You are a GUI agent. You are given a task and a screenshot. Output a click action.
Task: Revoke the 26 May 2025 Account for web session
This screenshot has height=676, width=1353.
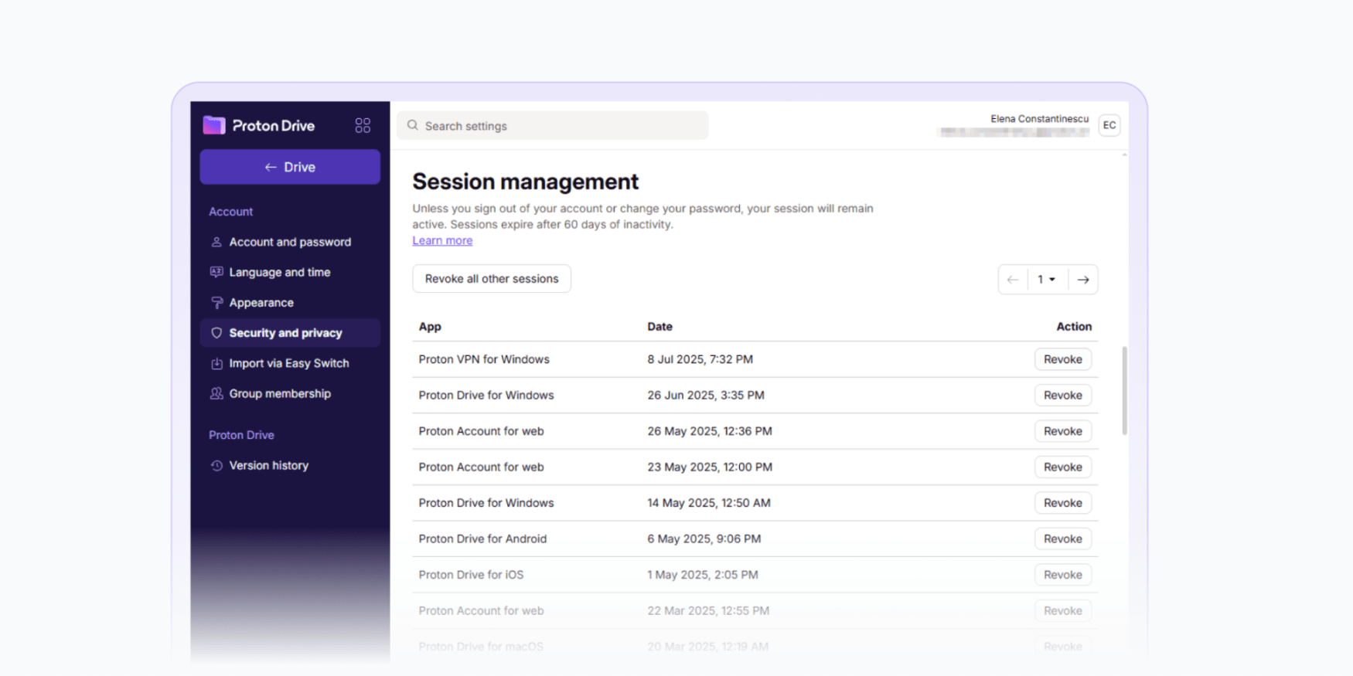[1063, 431]
